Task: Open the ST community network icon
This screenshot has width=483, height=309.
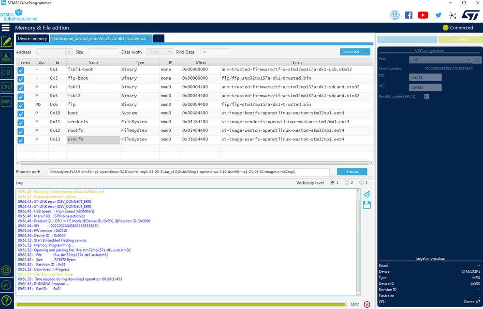Action: tap(452, 15)
